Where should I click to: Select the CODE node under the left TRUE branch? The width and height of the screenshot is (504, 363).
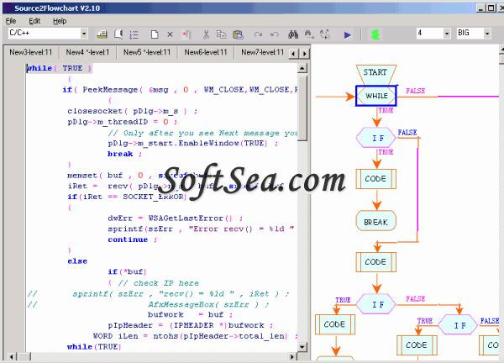[x=335, y=324]
